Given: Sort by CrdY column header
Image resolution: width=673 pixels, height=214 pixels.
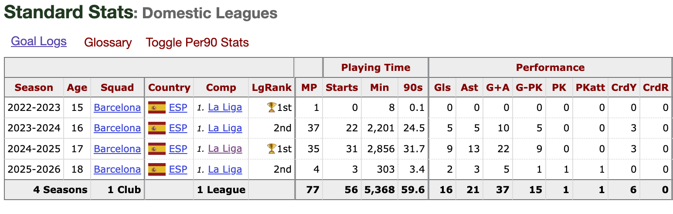Looking at the screenshot, I should click(x=624, y=87).
